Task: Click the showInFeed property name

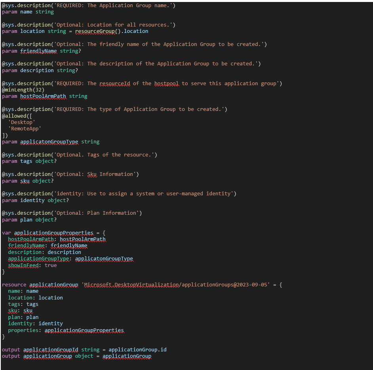Action: click(23, 265)
